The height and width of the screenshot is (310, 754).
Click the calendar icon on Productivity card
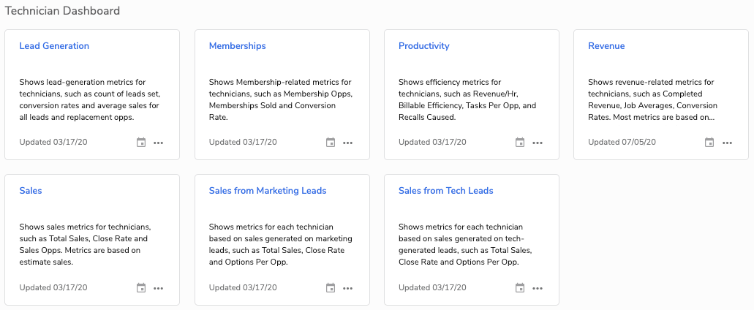pos(520,143)
